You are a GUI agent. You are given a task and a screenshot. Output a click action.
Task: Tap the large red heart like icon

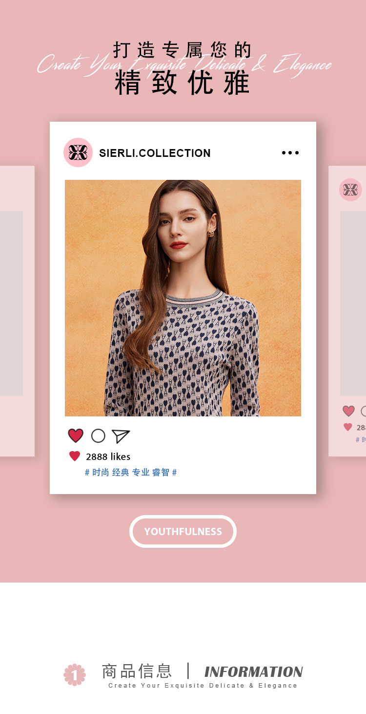pyautogui.click(x=76, y=435)
